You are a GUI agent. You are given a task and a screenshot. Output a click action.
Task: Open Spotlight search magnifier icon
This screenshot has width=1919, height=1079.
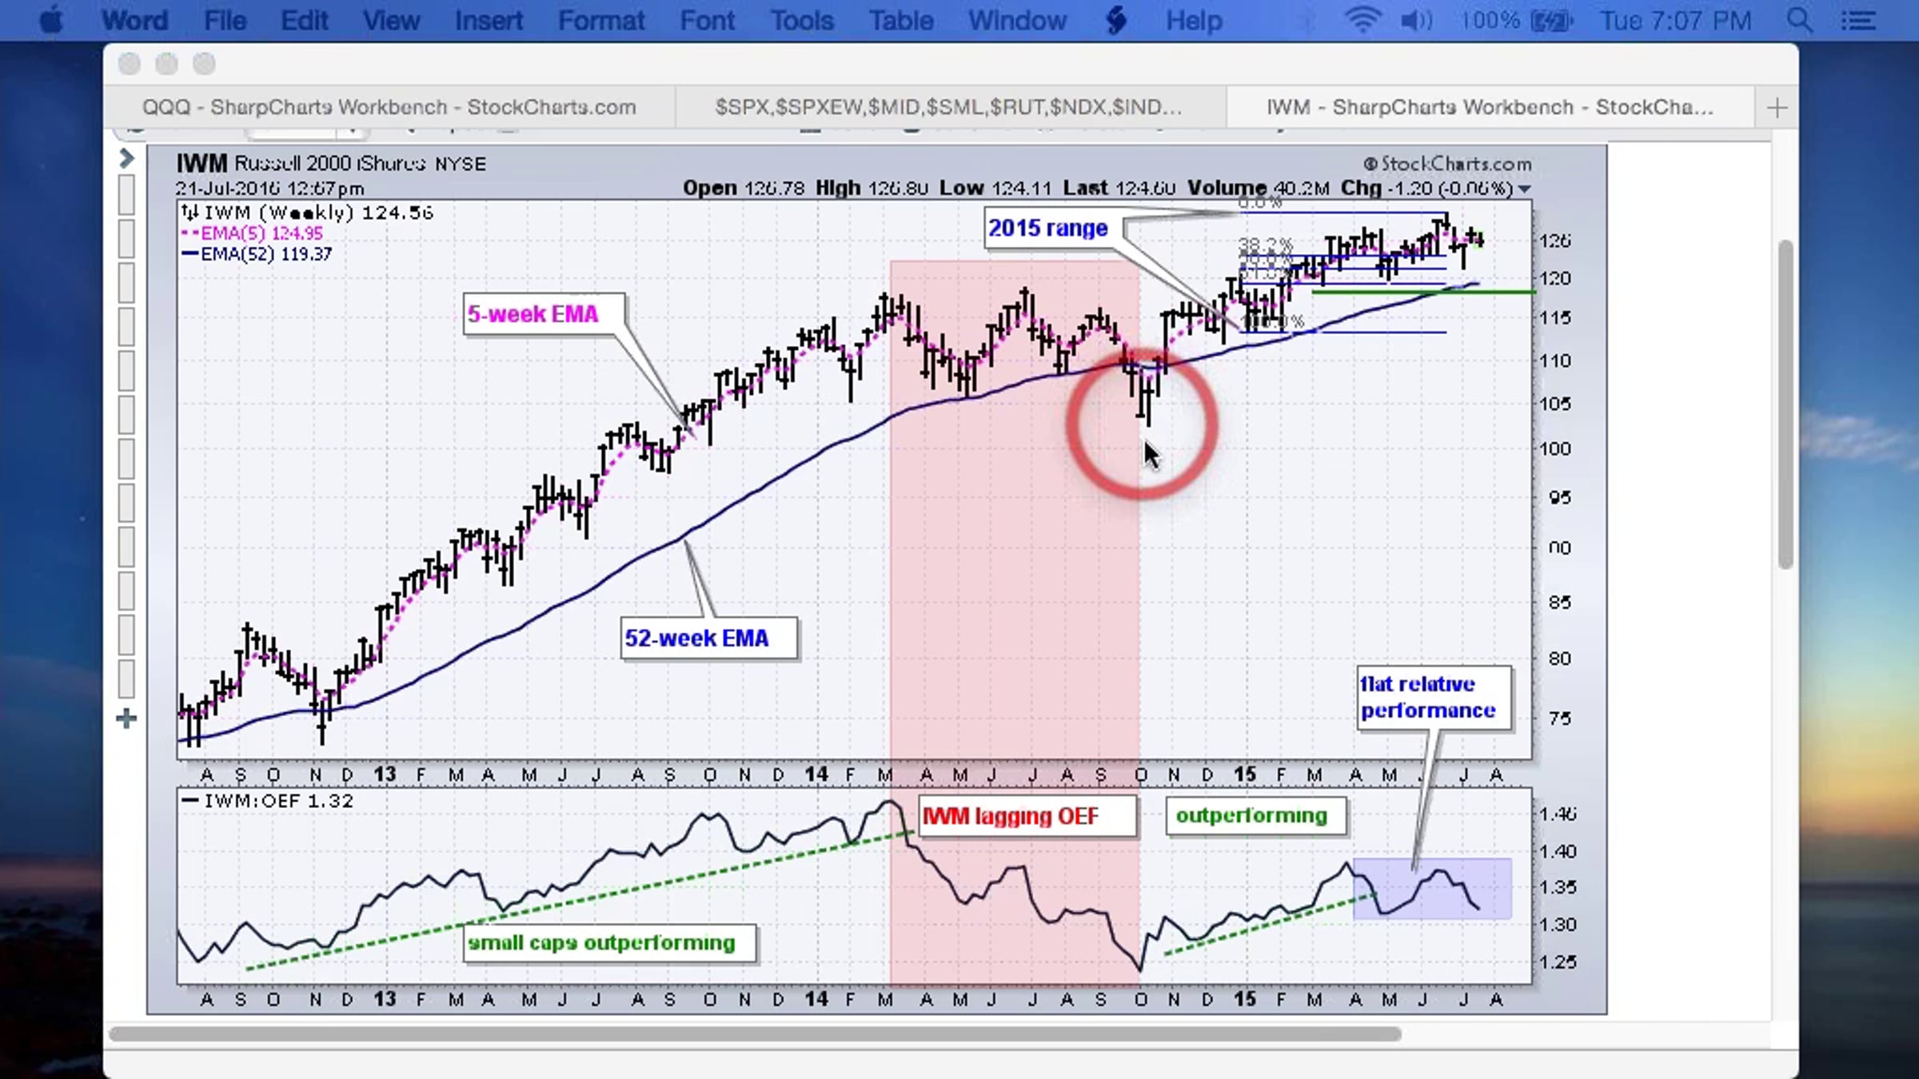pos(1799,20)
